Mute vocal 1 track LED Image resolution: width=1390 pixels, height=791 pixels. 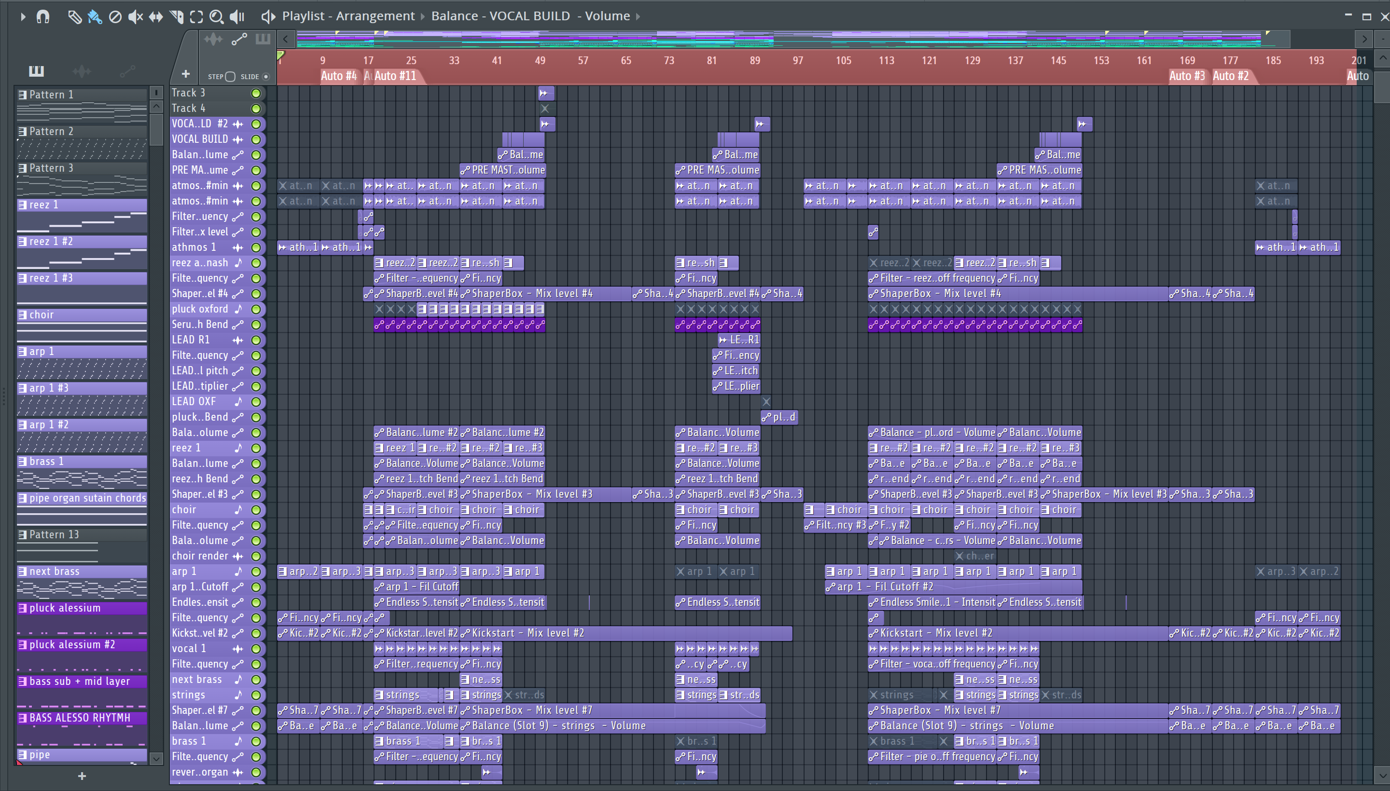click(255, 649)
